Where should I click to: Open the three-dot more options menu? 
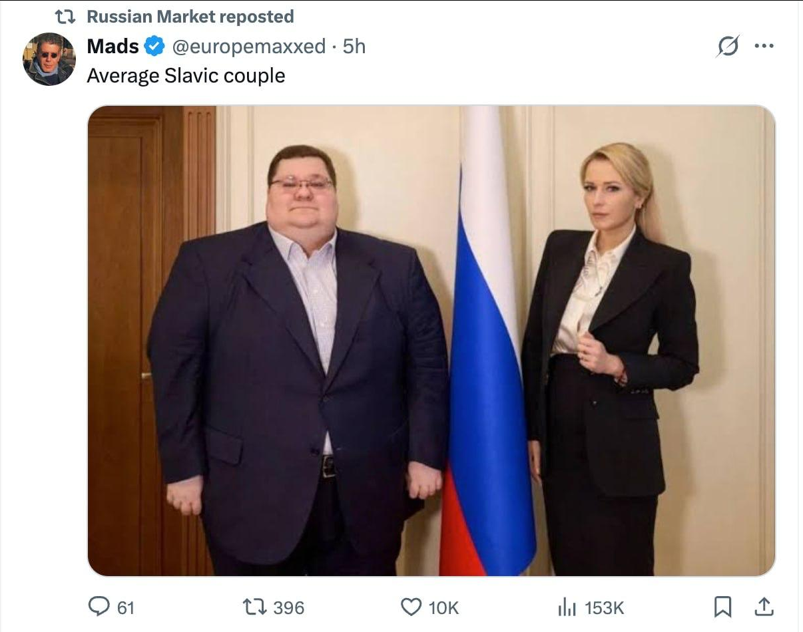tap(764, 47)
